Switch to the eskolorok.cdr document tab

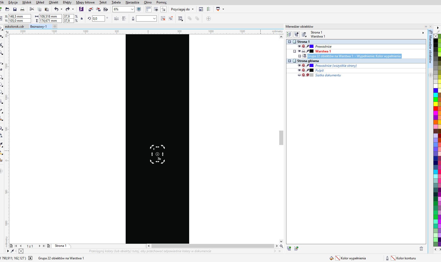[x=15, y=27]
